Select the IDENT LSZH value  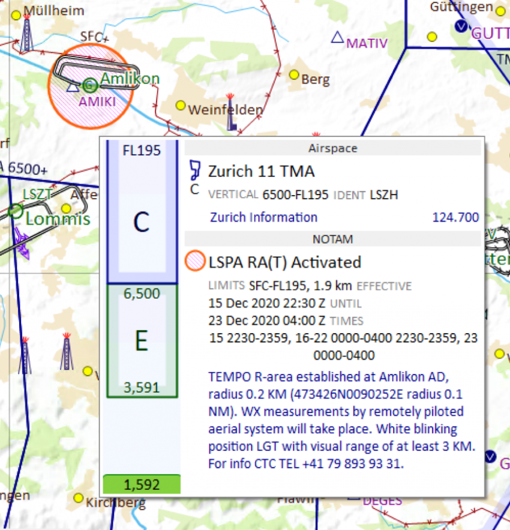[x=384, y=194]
